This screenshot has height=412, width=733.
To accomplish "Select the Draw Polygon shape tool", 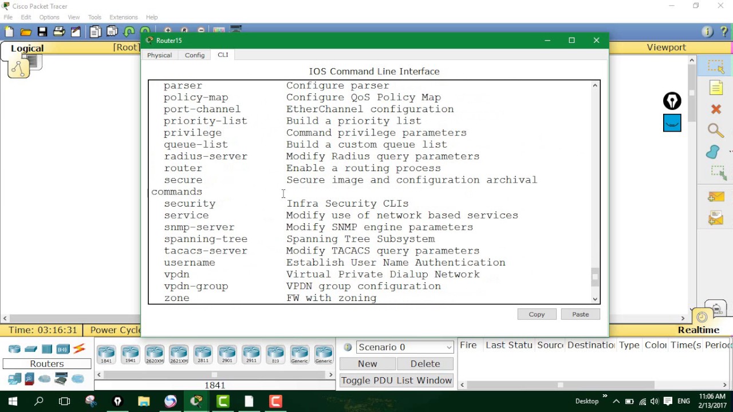I will pos(713,152).
